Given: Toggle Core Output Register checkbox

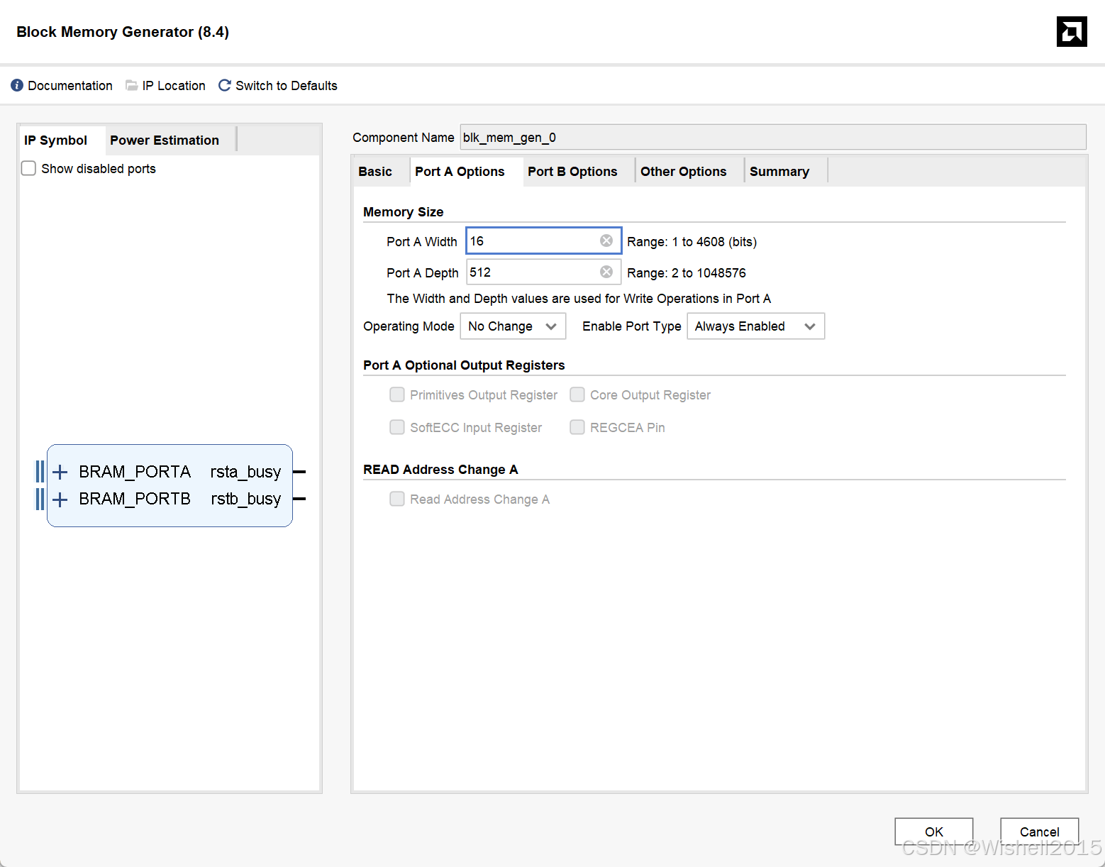Looking at the screenshot, I should (577, 394).
